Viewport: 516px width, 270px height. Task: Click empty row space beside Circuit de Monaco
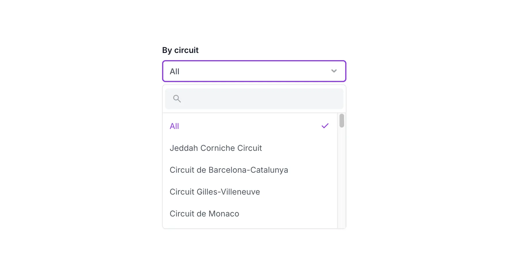pos(288,214)
